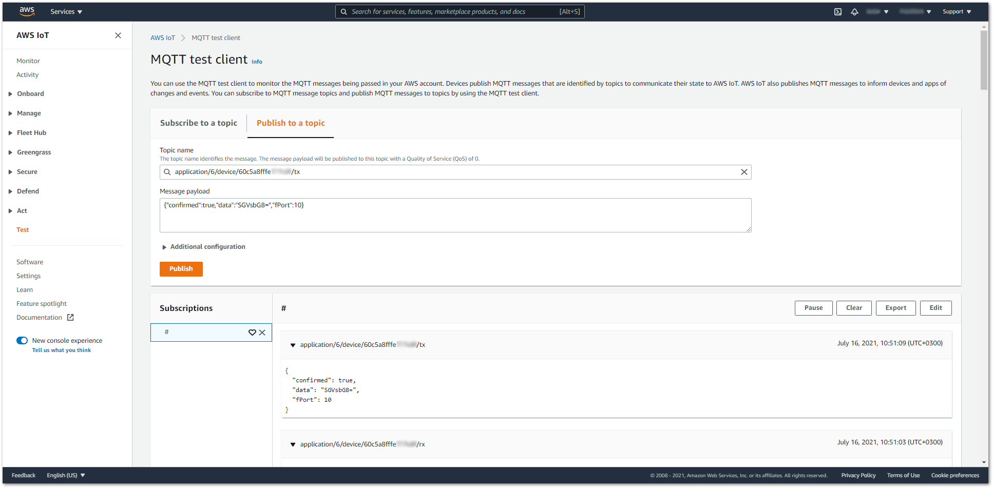993x488 pixels.
Task: Open Documentation external link icon
Action: pyautogui.click(x=70, y=318)
